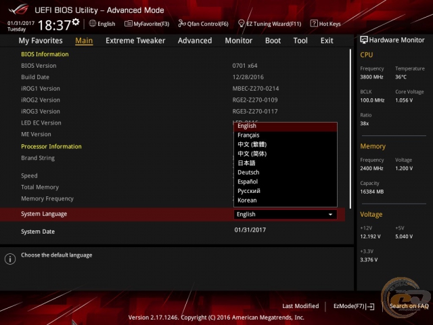Image resolution: width=433 pixels, height=325 pixels.
Task: Choose Korean from the language list
Action: [x=286, y=200]
